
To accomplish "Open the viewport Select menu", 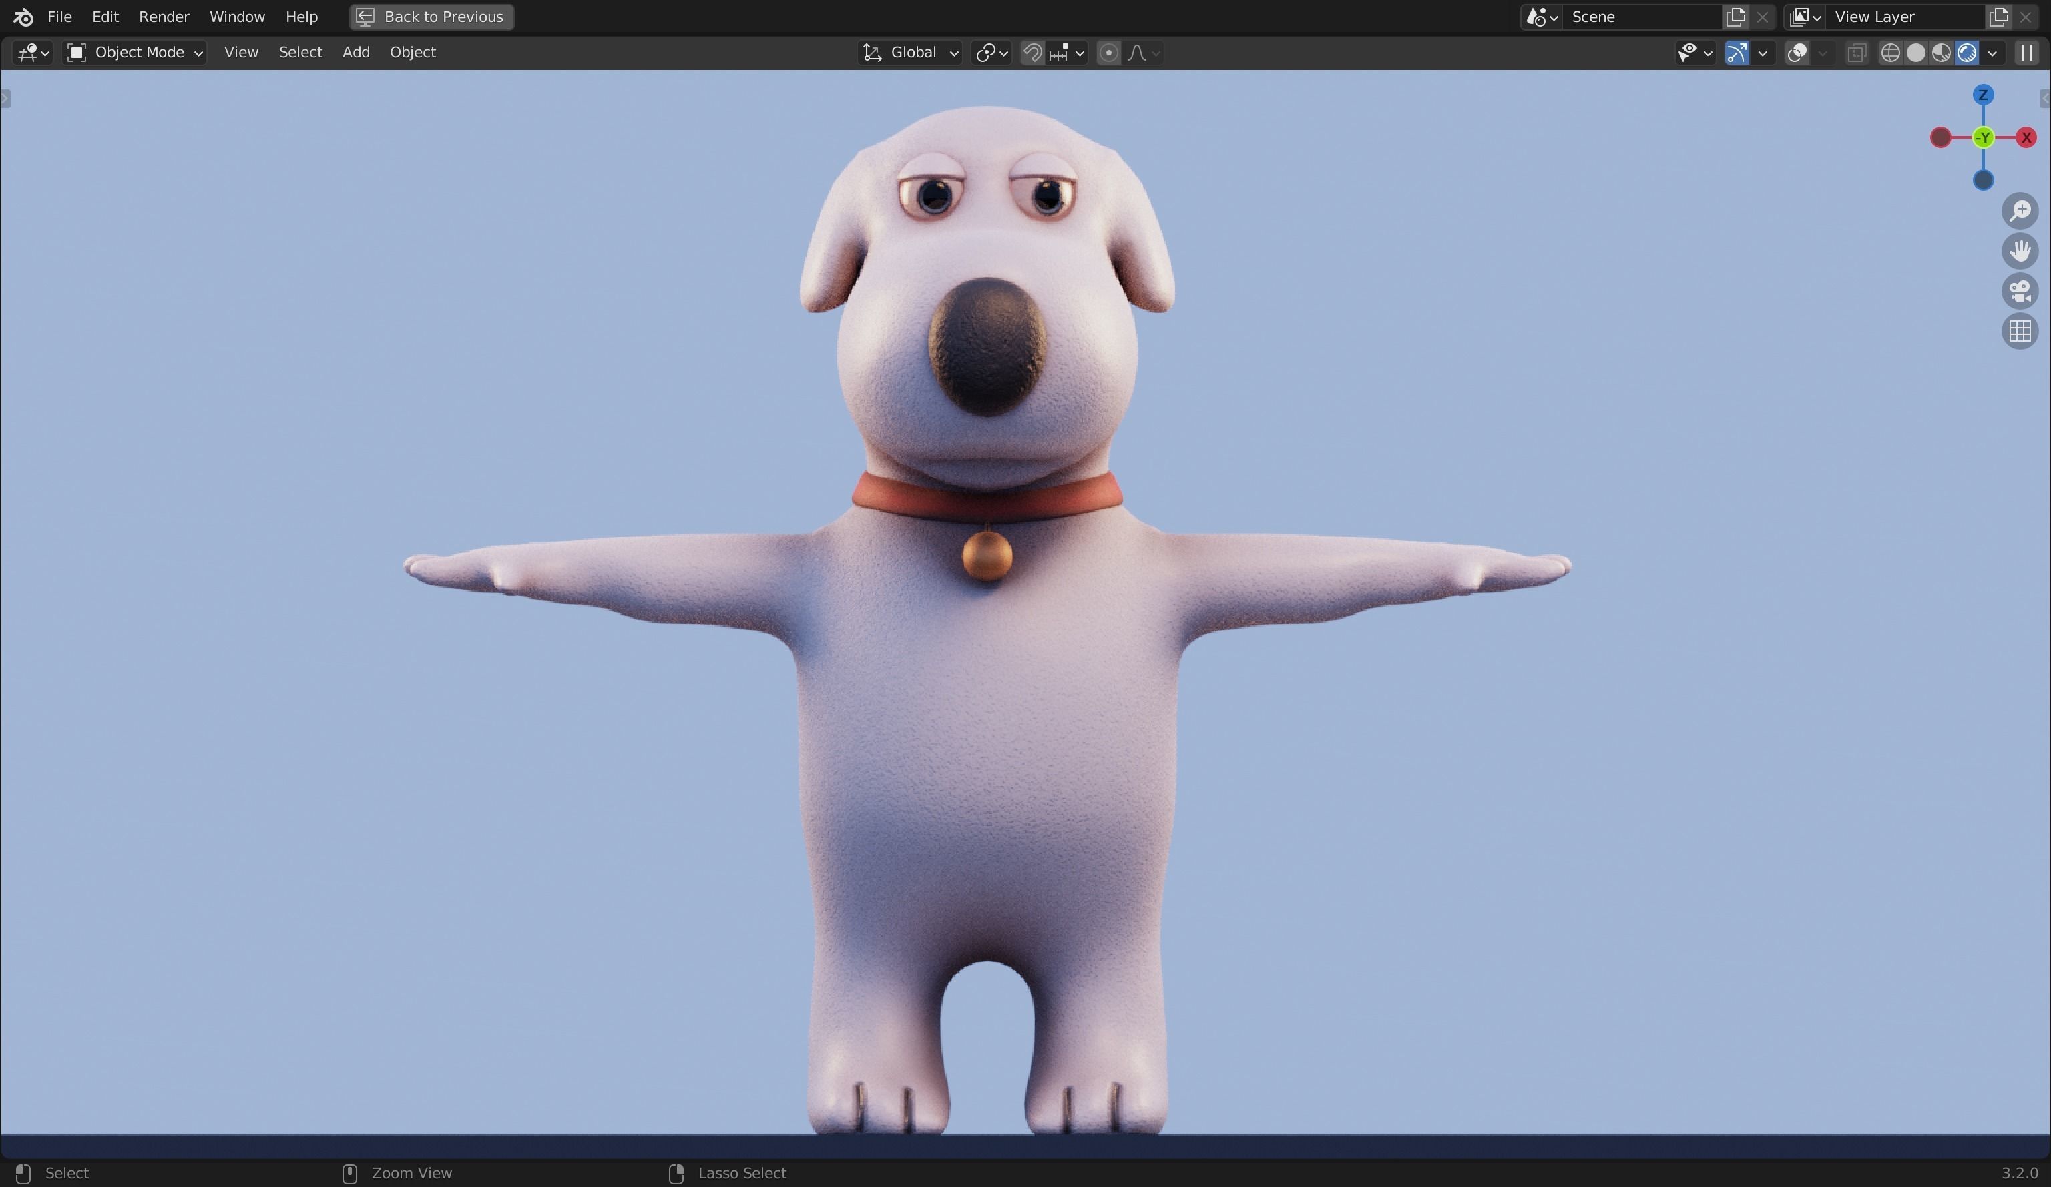I will click(x=300, y=53).
